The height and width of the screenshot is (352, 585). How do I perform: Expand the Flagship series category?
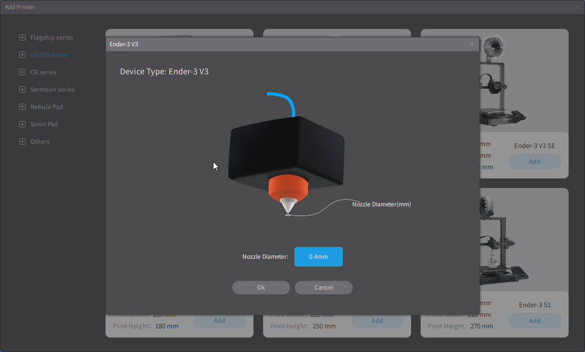click(x=22, y=38)
